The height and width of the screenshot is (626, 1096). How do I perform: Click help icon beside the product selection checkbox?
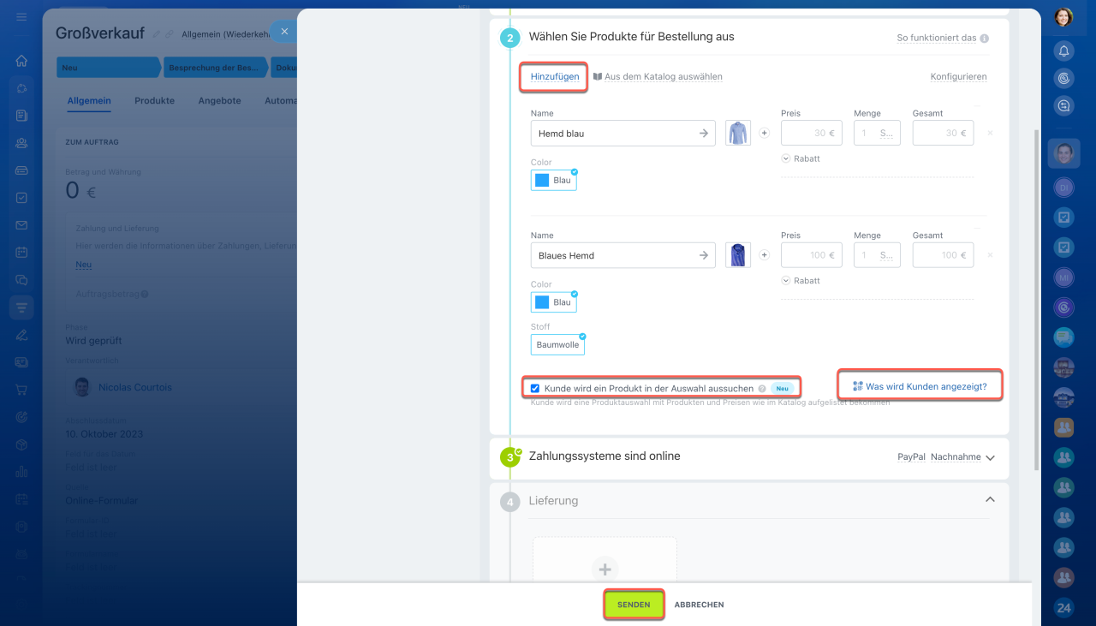click(762, 389)
